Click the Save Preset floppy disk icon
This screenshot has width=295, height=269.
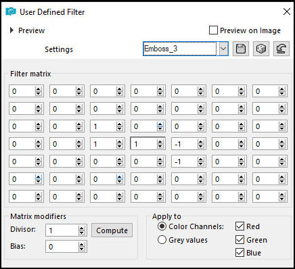point(241,49)
